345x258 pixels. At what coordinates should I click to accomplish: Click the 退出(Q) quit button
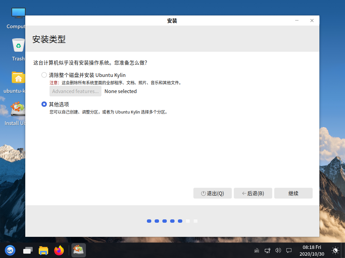point(212,193)
